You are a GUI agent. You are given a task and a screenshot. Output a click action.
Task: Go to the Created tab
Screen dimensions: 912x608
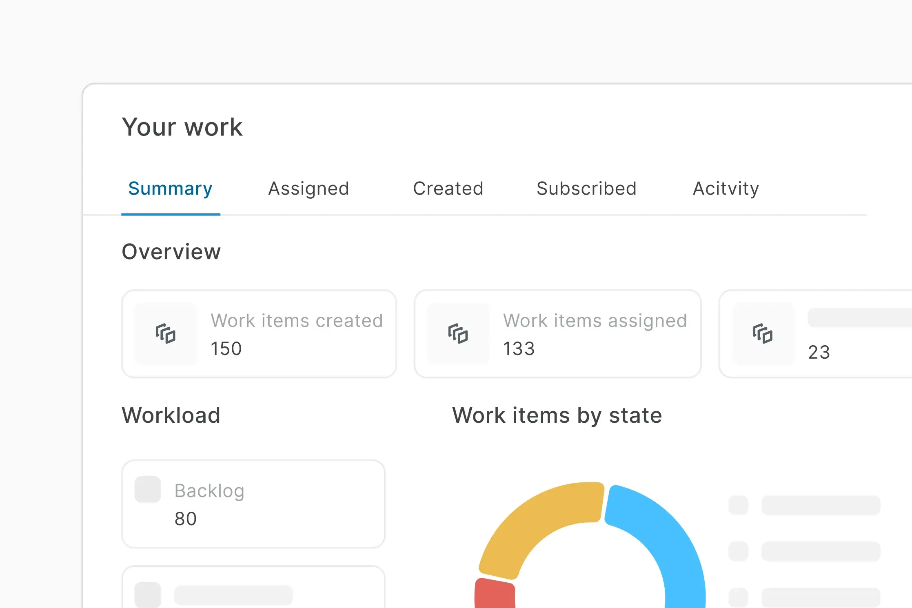(448, 189)
